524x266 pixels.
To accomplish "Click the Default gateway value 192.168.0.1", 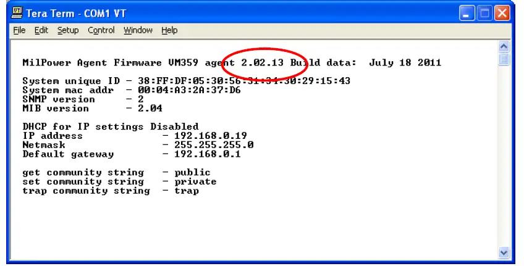I will coord(208,154).
